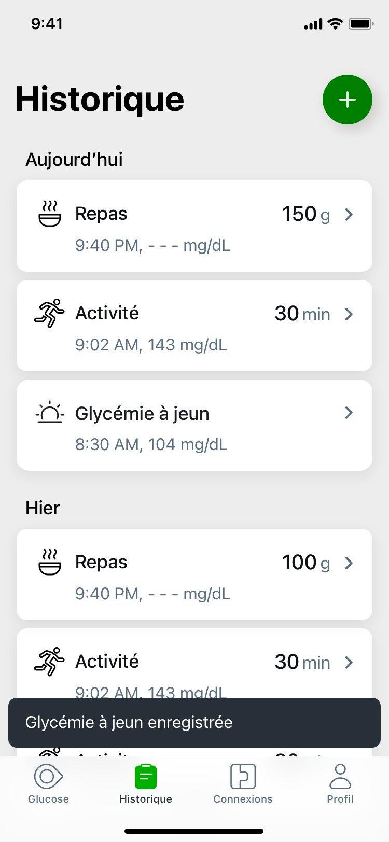This screenshot has width=389, height=842.
Task: Open the Glycémie à jeun entry label
Action: (x=142, y=414)
